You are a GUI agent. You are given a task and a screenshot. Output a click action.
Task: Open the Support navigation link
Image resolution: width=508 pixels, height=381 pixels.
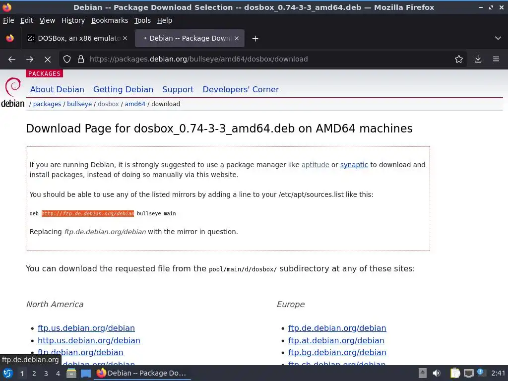pos(178,89)
